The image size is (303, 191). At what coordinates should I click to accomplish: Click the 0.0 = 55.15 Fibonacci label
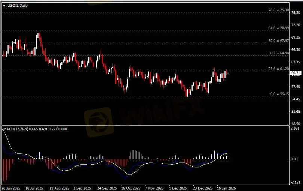click(x=280, y=94)
